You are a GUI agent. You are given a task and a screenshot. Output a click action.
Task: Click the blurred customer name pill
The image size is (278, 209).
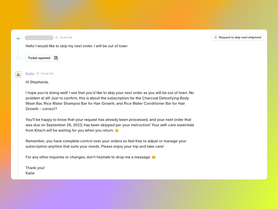click(39, 38)
